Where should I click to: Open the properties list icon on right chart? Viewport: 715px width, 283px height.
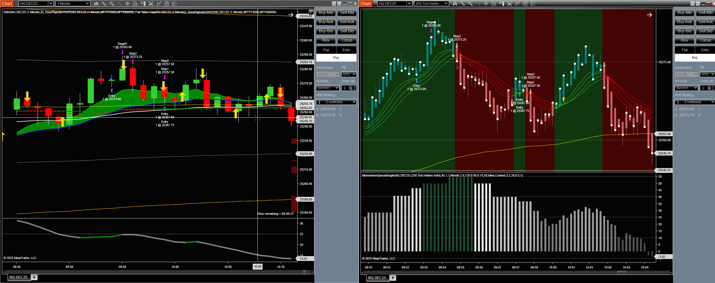pos(533,4)
